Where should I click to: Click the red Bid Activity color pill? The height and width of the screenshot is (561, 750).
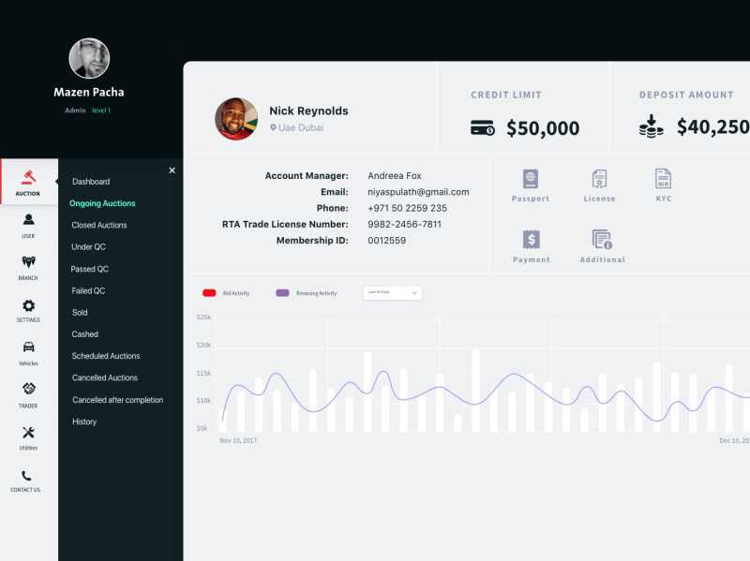[210, 292]
